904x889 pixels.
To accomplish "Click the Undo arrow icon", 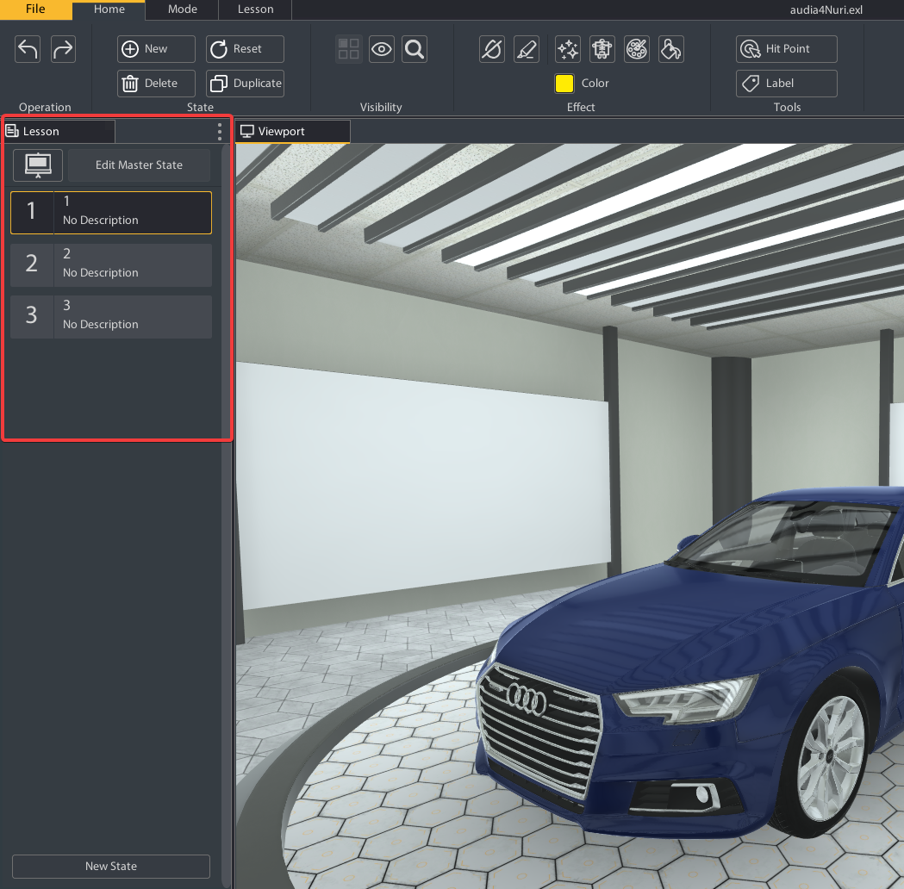I will 28,49.
